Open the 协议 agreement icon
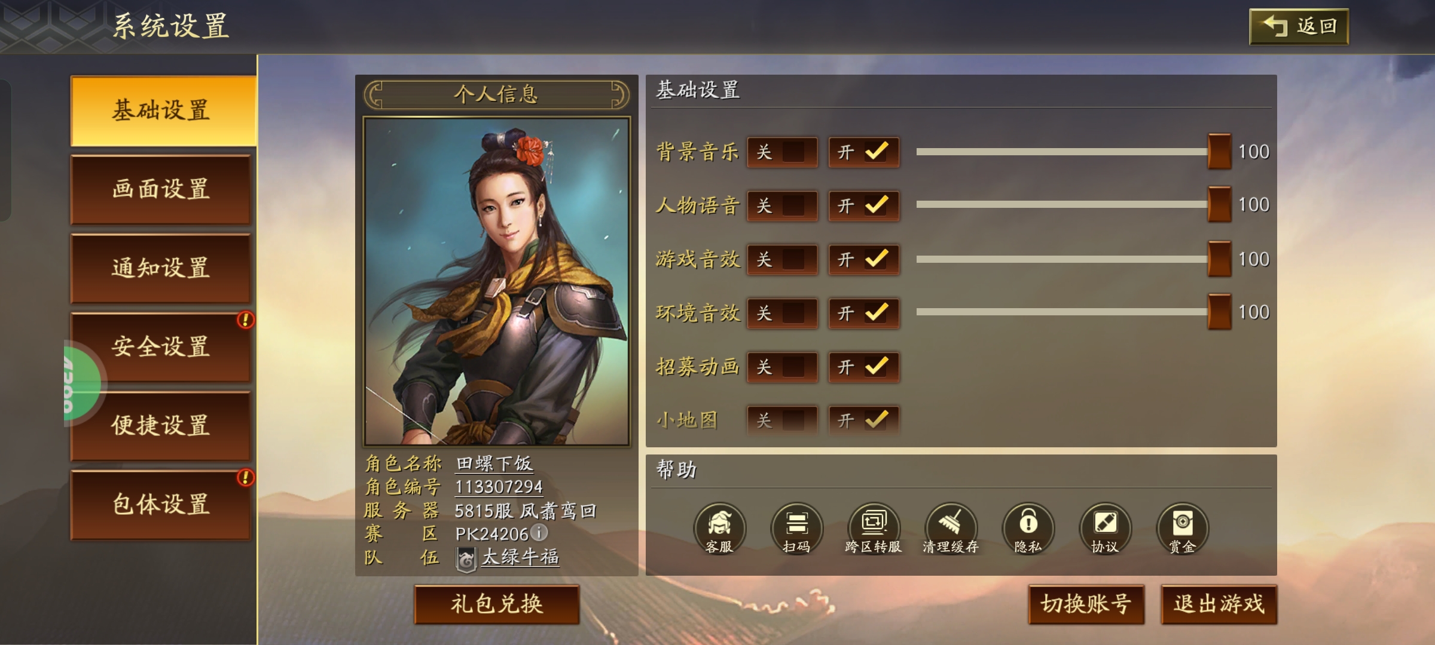This screenshot has width=1435, height=645. coord(1105,529)
